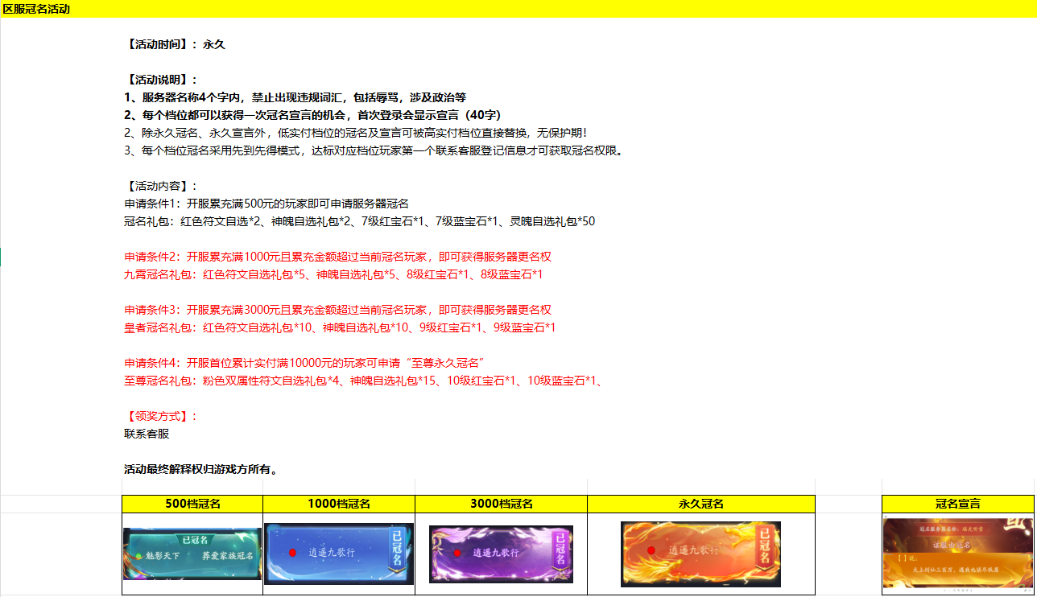The width and height of the screenshot is (1037, 597).
Task: Select the 3000档冠名 yellow header cell
Action: point(501,504)
